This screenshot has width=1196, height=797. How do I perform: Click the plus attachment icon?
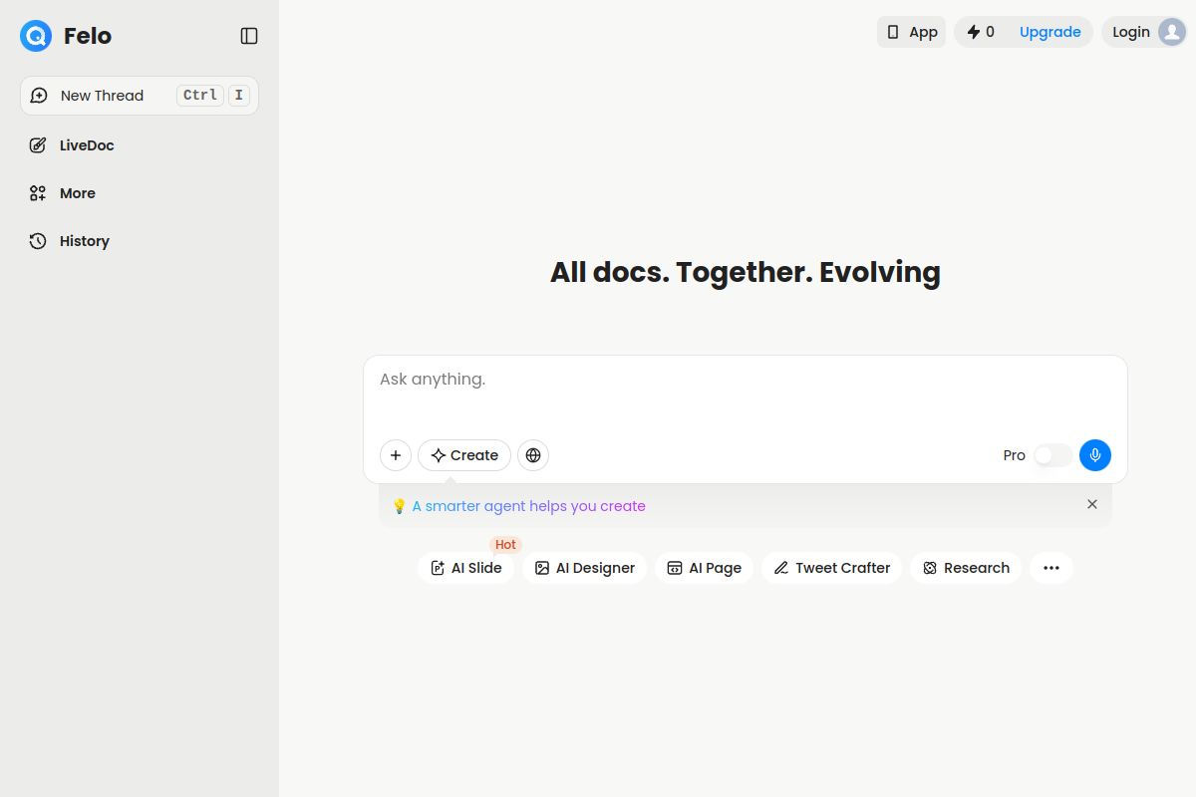point(396,455)
